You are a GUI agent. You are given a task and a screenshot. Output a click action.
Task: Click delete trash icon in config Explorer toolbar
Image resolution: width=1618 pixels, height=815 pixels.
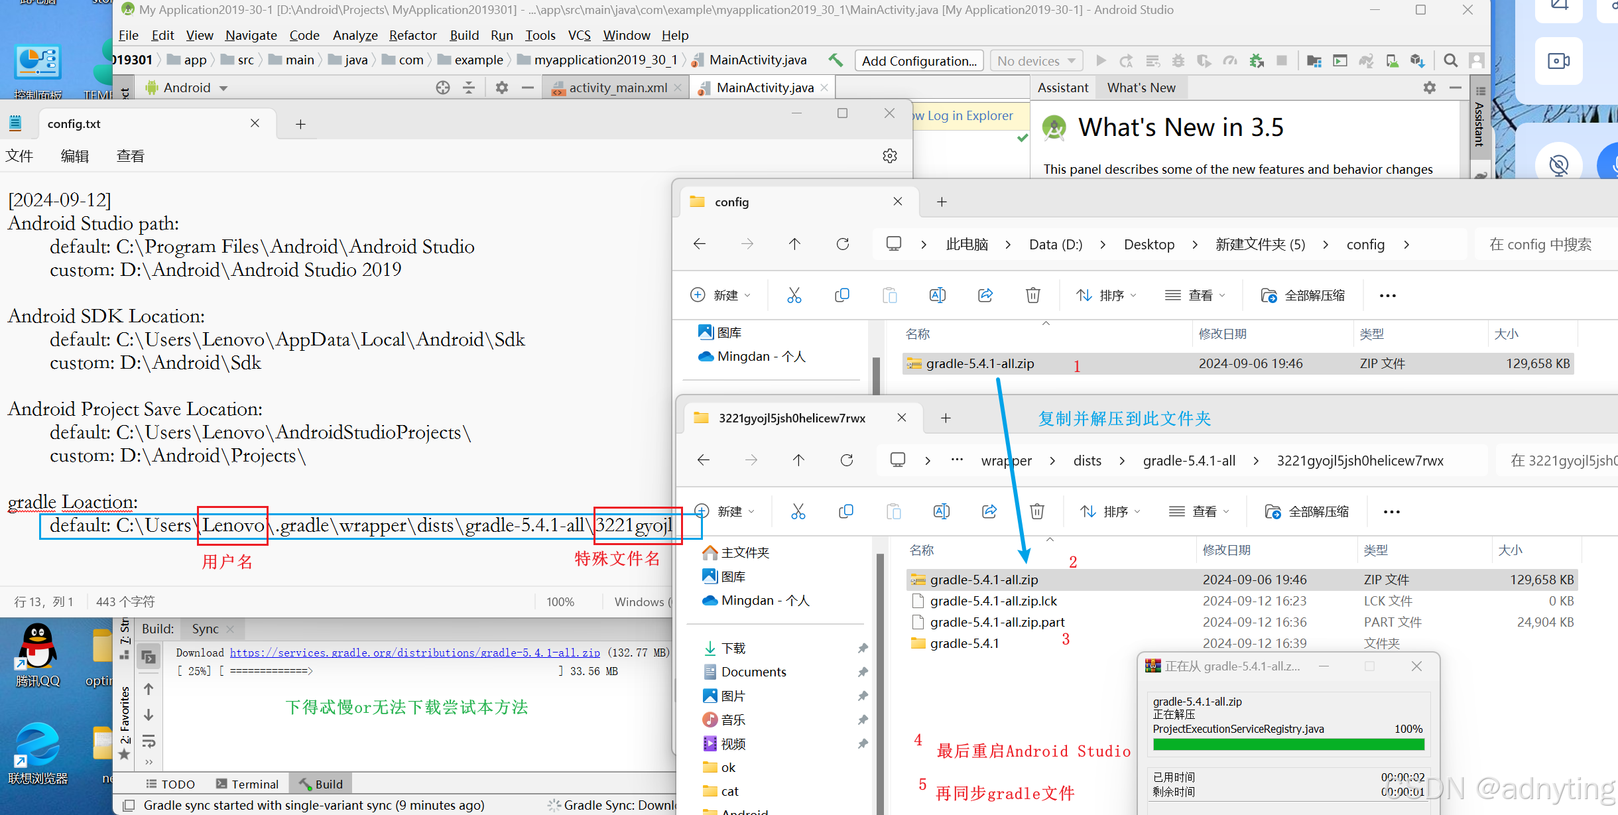tap(1032, 295)
